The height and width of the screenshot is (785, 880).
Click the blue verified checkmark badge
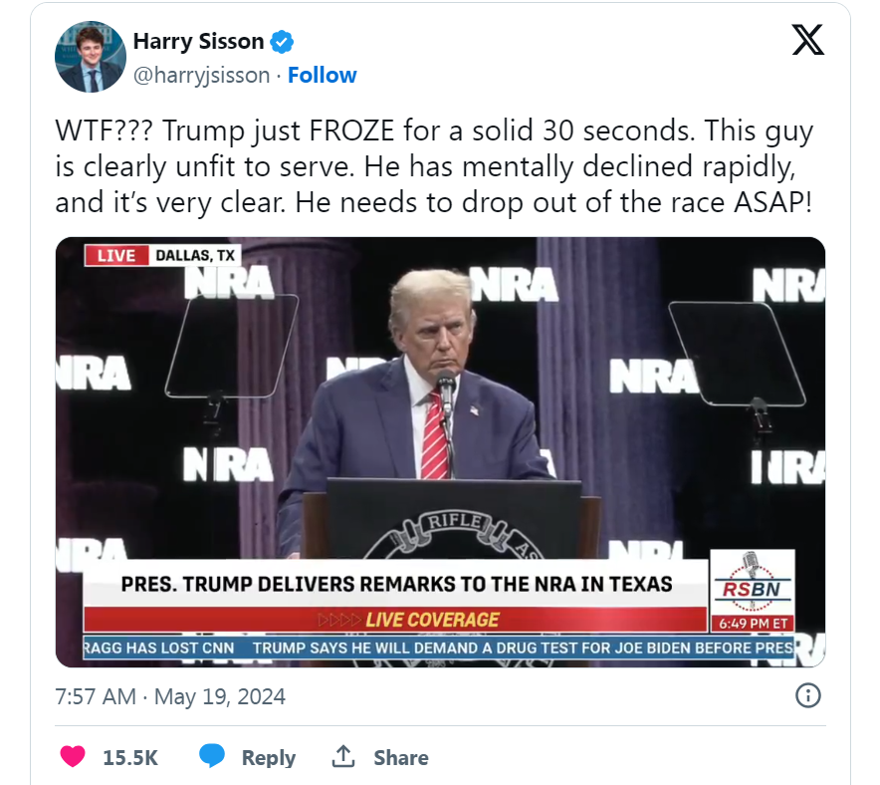tap(283, 42)
